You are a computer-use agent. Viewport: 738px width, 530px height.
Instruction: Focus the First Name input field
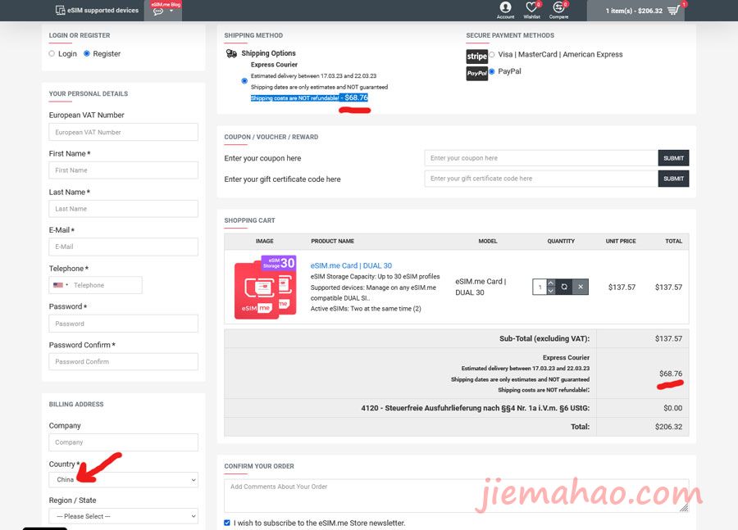click(123, 170)
